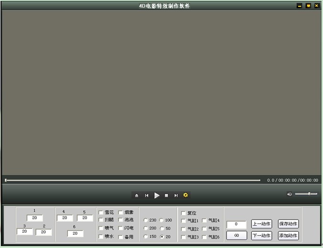Click the 保存动作 button

(x=288, y=224)
